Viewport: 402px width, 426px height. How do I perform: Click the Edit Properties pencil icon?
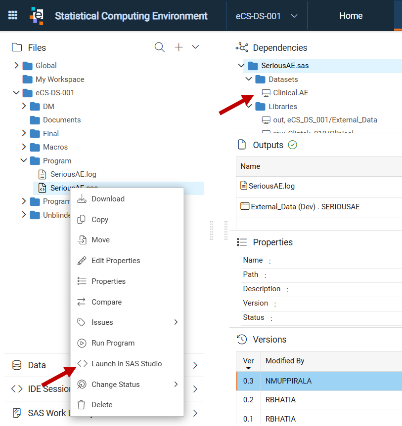(x=82, y=261)
